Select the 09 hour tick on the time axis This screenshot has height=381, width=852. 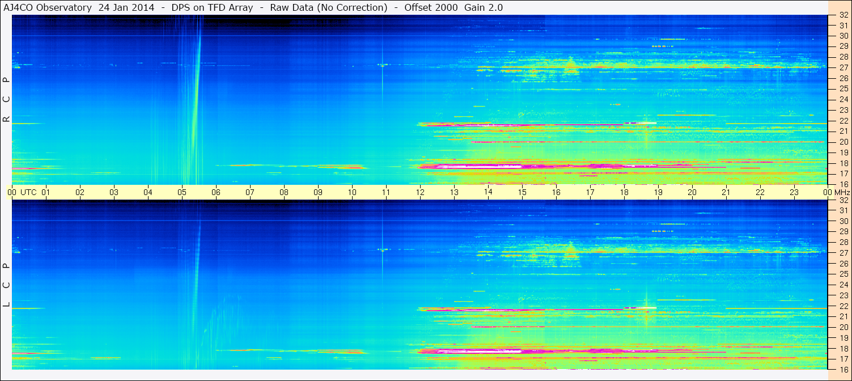318,193
